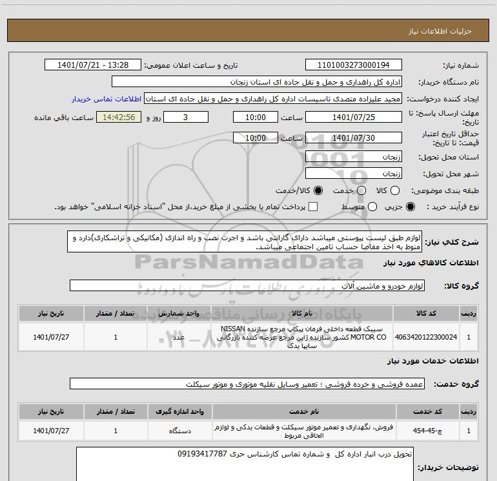Click the گروه خدمت field عمده فروشی

click(x=247, y=384)
